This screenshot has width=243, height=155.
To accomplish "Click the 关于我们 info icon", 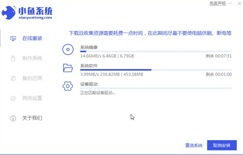I will [x=13, y=118].
